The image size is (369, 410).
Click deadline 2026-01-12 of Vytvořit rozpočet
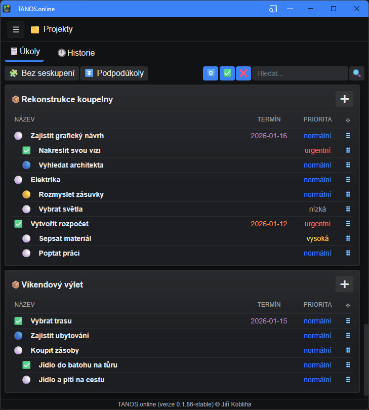(x=269, y=224)
